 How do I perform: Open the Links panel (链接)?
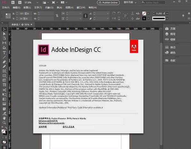170,39
